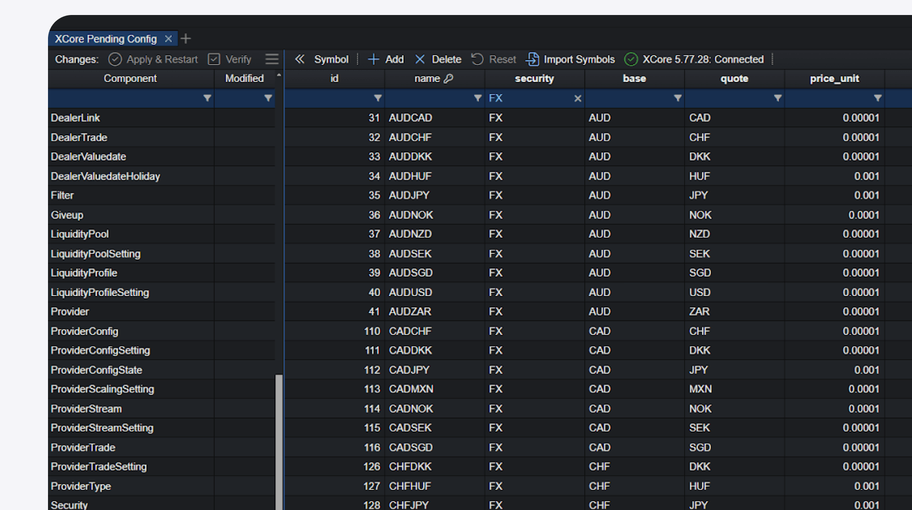This screenshot has height=510, width=912.
Task: Select Filter component
Action: (x=131, y=195)
